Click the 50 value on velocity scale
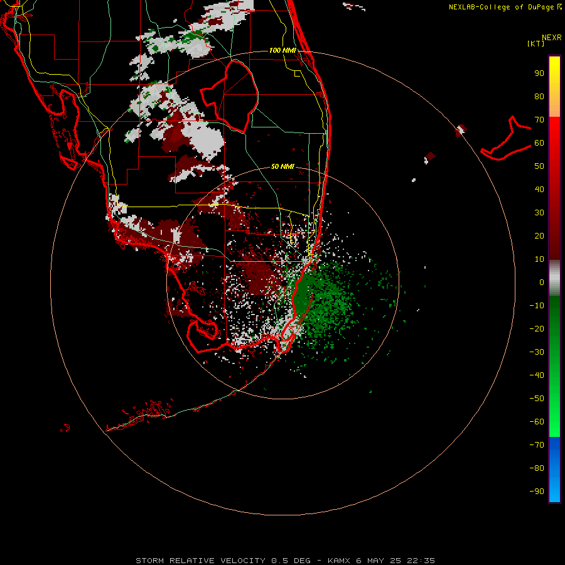 tap(539, 166)
